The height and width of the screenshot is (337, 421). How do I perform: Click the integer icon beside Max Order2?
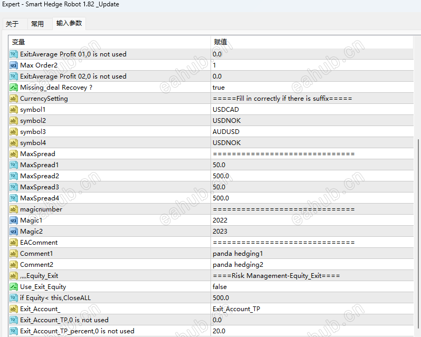click(14, 65)
